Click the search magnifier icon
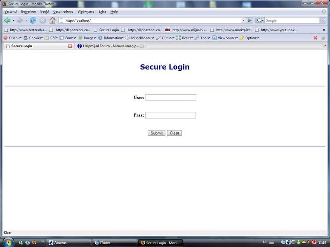The image size is (330, 247). (x=322, y=20)
